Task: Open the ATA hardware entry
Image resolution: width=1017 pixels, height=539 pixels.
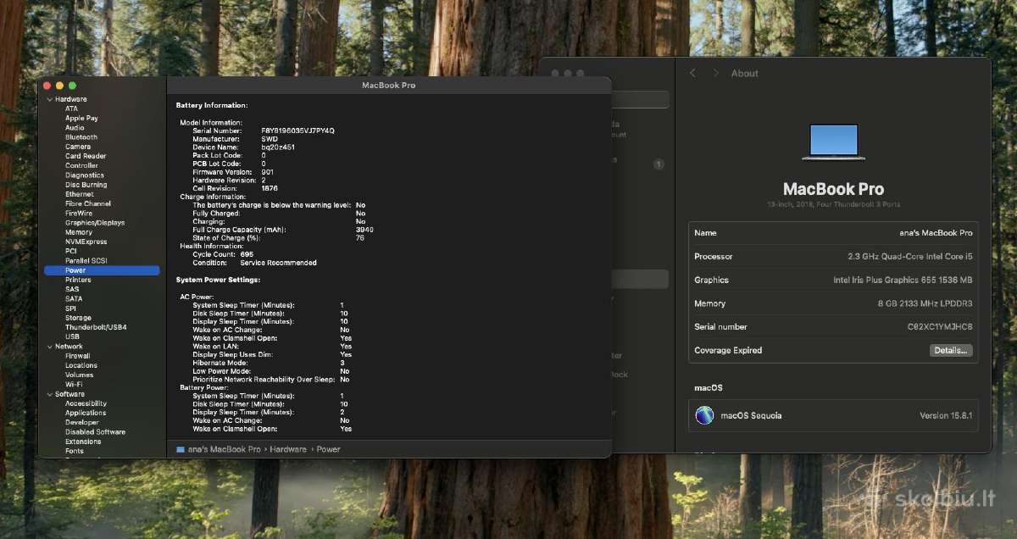Action: (x=71, y=108)
